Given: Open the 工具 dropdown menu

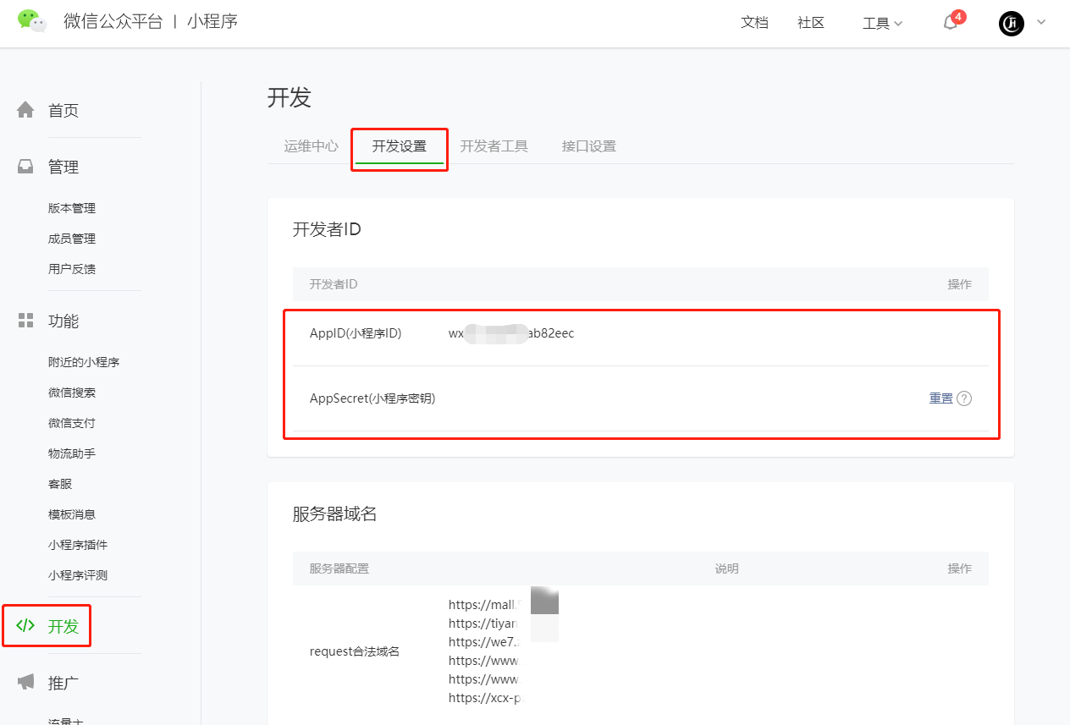Looking at the screenshot, I should click(x=882, y=24).
